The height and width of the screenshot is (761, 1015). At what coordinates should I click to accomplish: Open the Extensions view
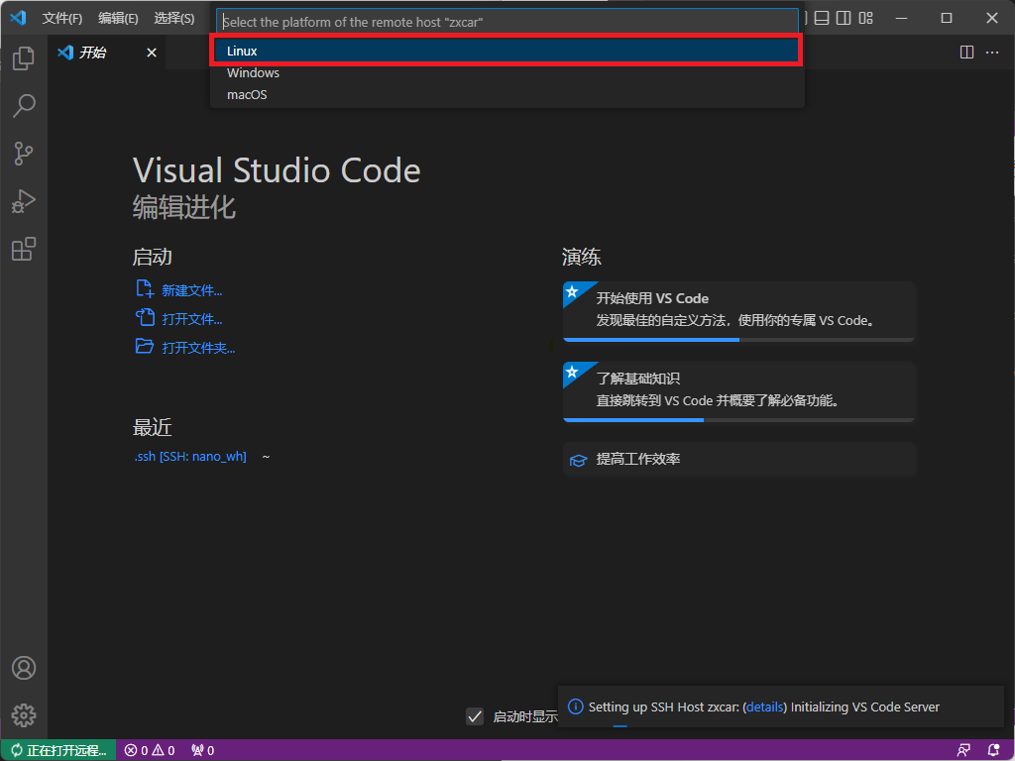point(24,249)
